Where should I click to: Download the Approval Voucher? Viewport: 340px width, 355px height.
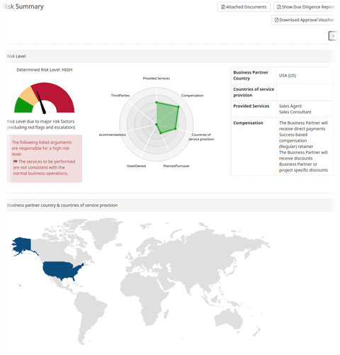[303, 20]
